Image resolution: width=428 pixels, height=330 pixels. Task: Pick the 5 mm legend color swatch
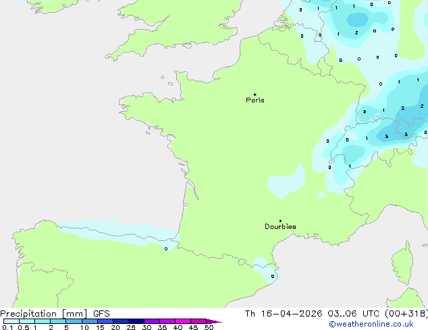tap(74, 321)
